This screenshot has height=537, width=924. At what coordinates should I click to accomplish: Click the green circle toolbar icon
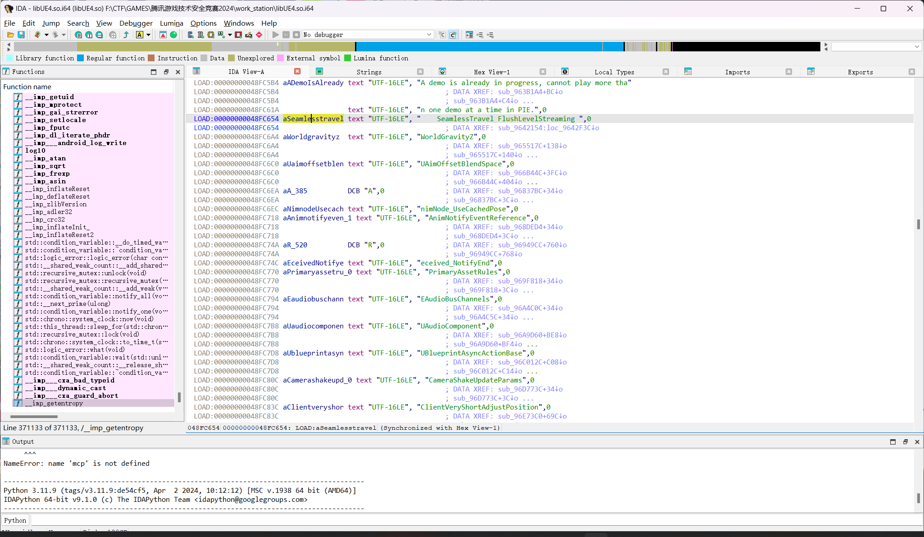click(173, 35)
